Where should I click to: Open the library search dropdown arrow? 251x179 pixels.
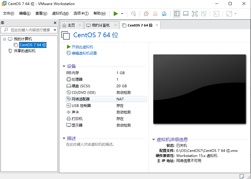coord(55,30)
